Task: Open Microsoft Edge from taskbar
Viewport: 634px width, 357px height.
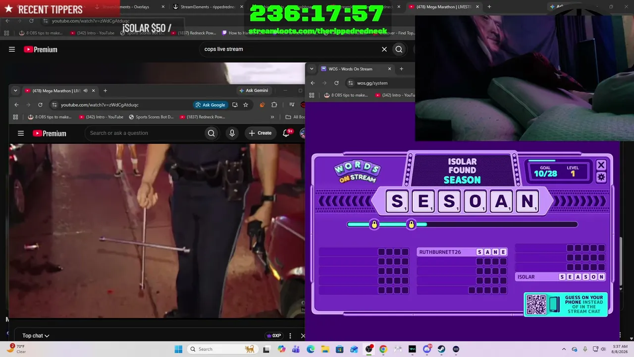Action: coord(311,349)
